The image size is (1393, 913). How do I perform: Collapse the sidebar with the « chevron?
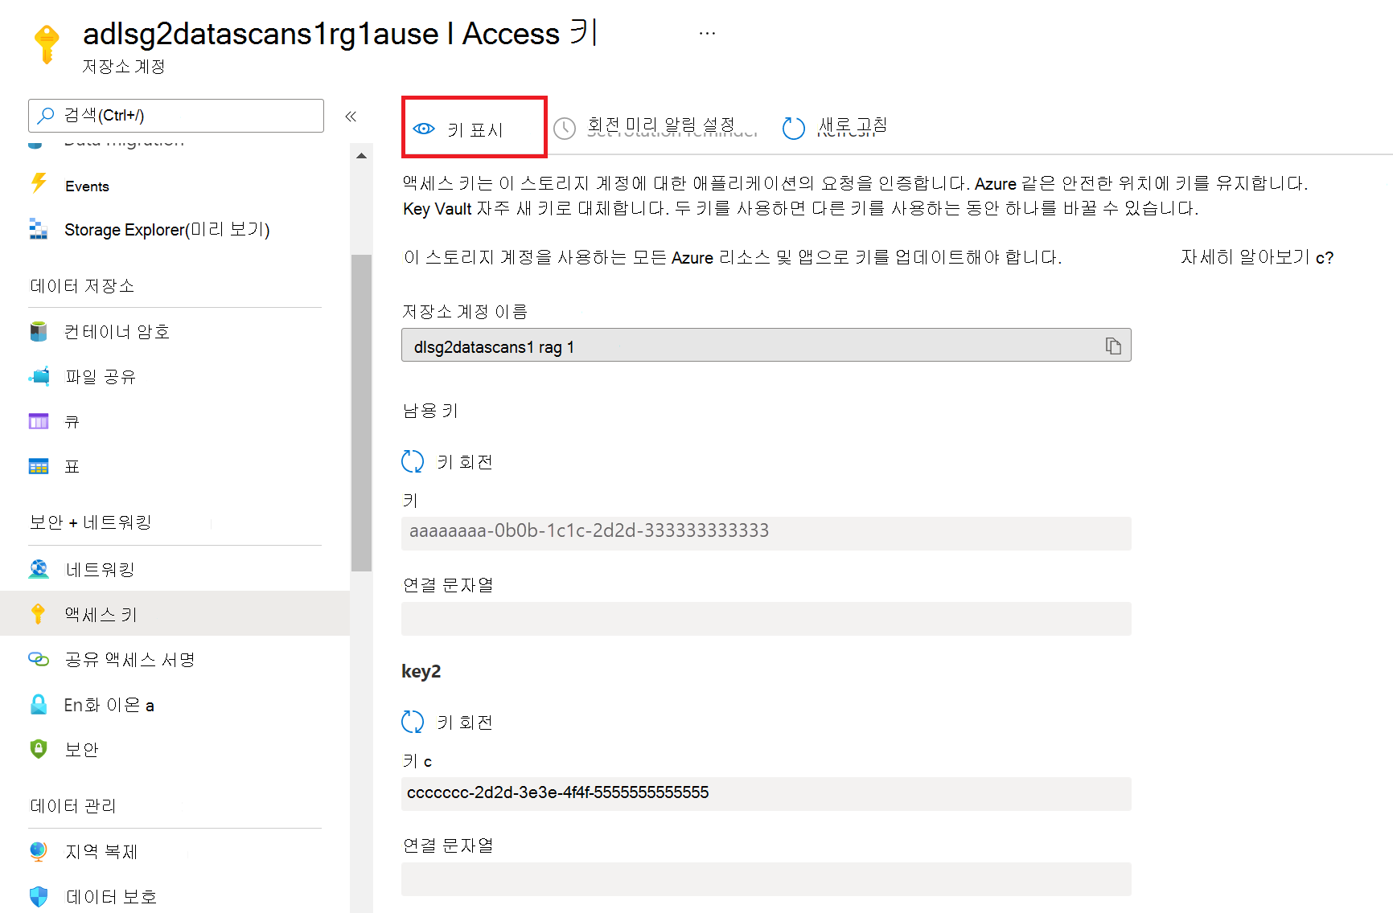click(351, 116)
